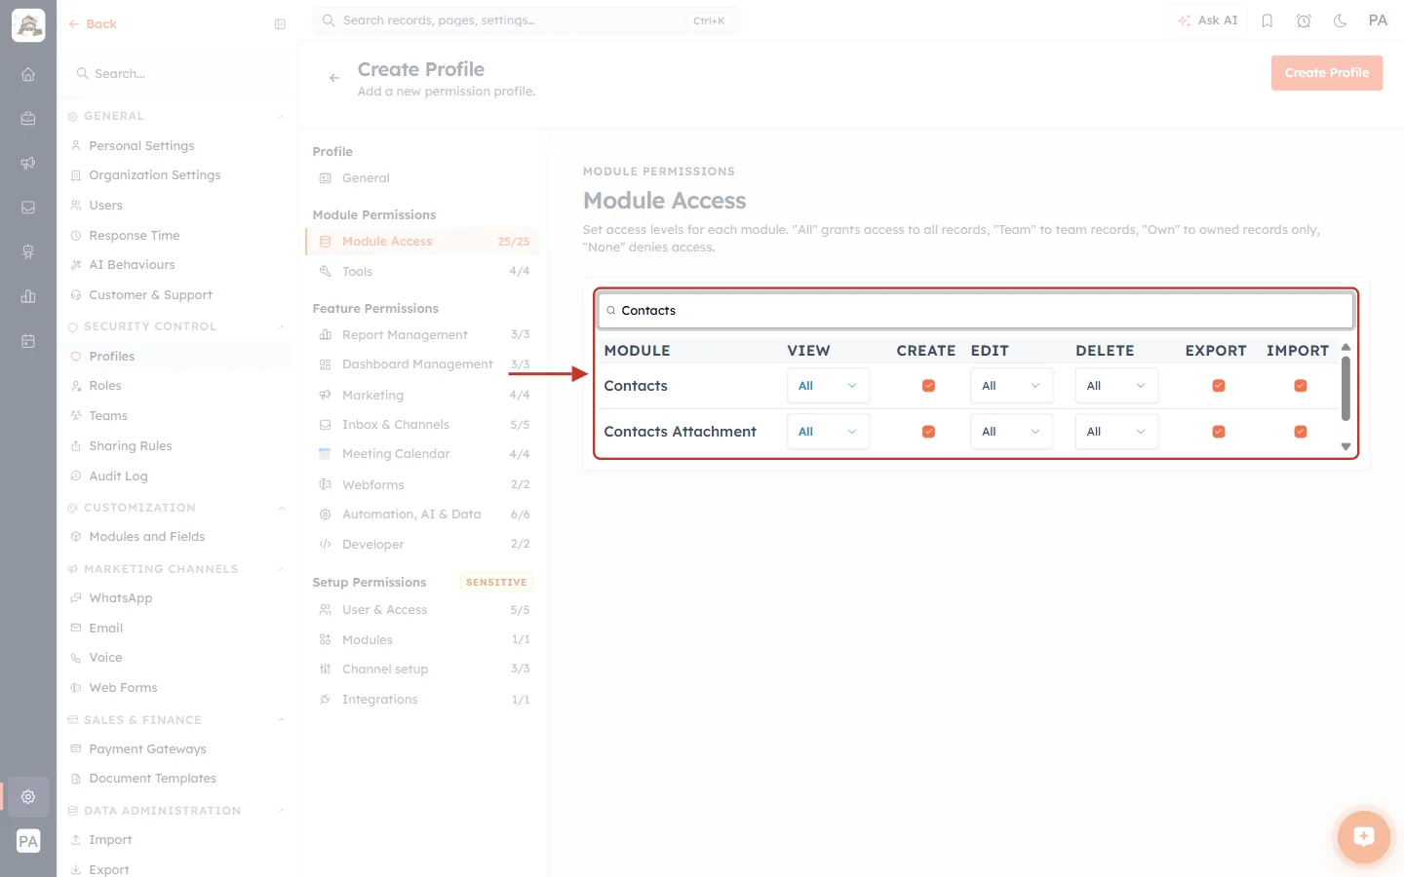This screenshot has width=1404, height=877.
Task: Collapse the General sidebar section
Action: pos(282,117)
